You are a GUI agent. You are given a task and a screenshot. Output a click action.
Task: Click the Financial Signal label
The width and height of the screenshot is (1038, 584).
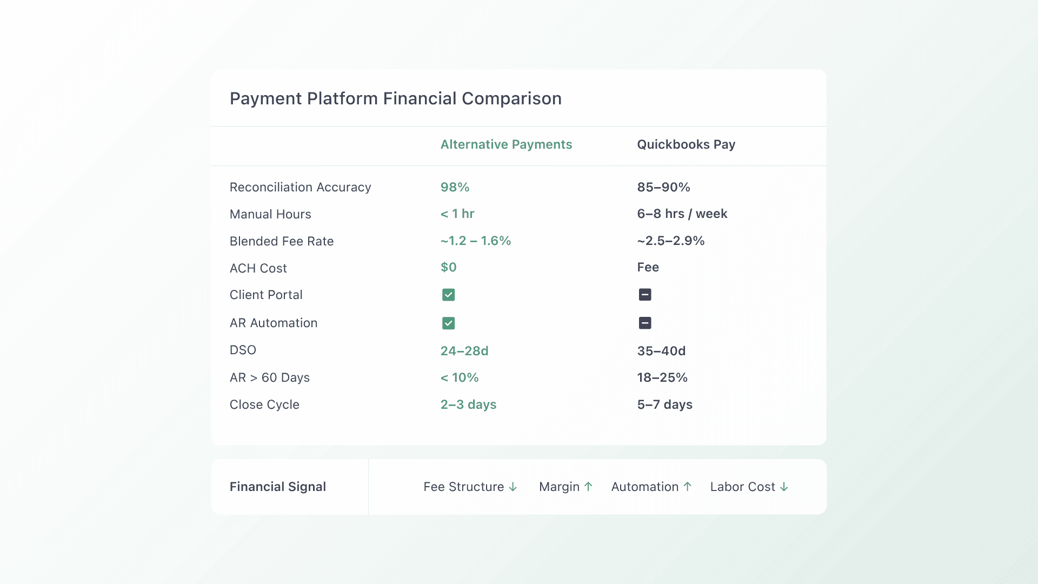277,487
